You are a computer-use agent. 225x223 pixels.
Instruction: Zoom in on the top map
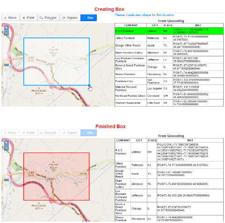coord(6,28)
